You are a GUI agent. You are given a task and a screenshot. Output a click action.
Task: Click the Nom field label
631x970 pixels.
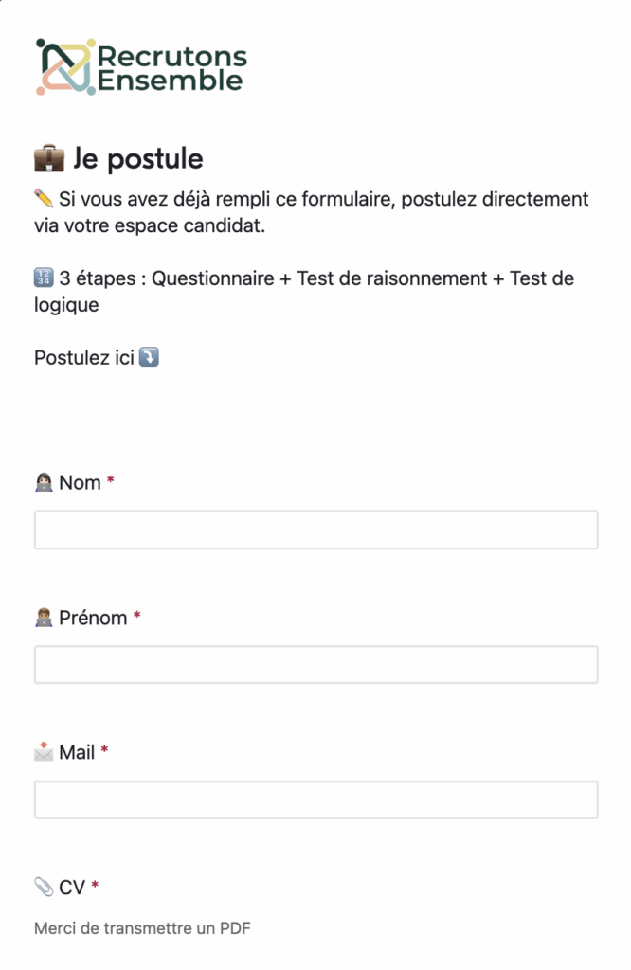(x=81, y=483)
